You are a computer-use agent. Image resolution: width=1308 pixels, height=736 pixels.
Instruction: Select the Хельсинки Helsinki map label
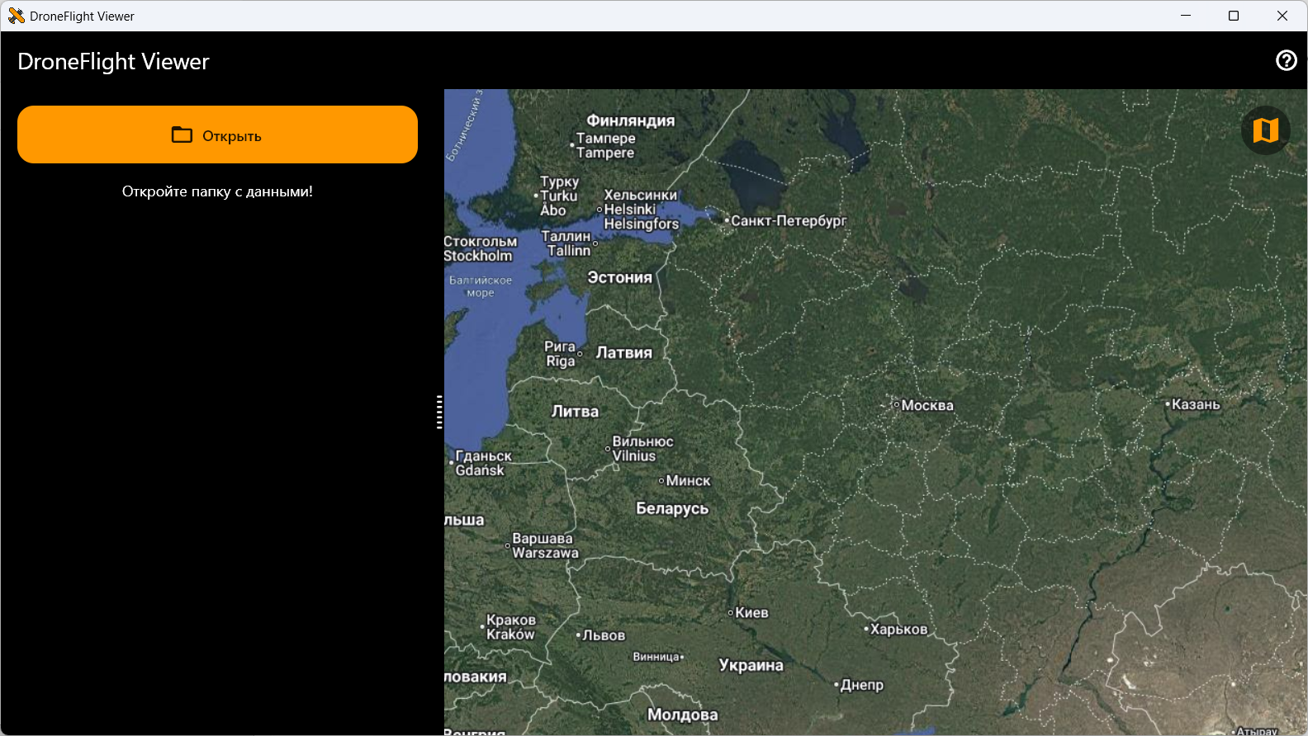640,210
